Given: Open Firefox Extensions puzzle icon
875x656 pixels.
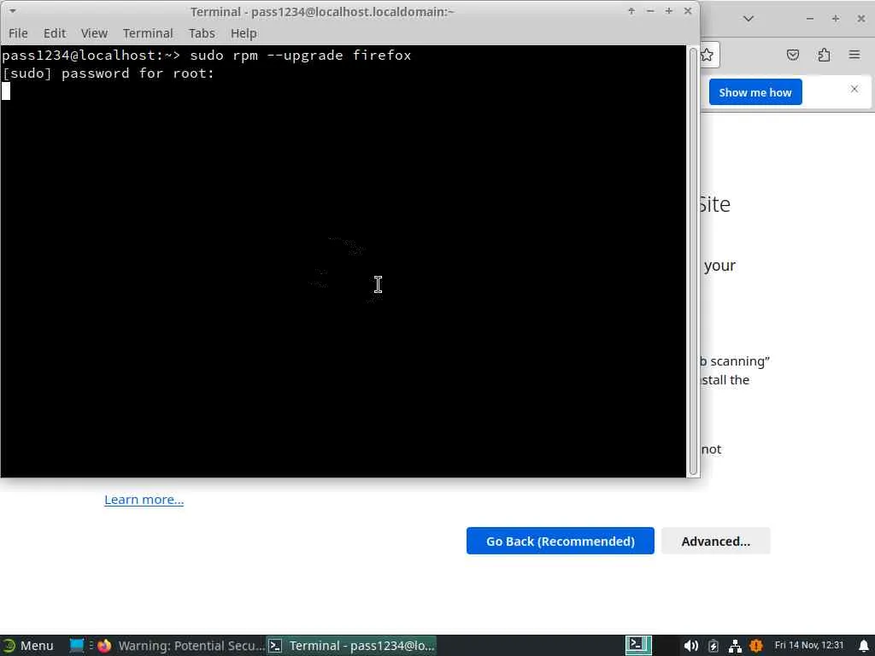Looking at the screenshot, I should click(x=824, y=55).
